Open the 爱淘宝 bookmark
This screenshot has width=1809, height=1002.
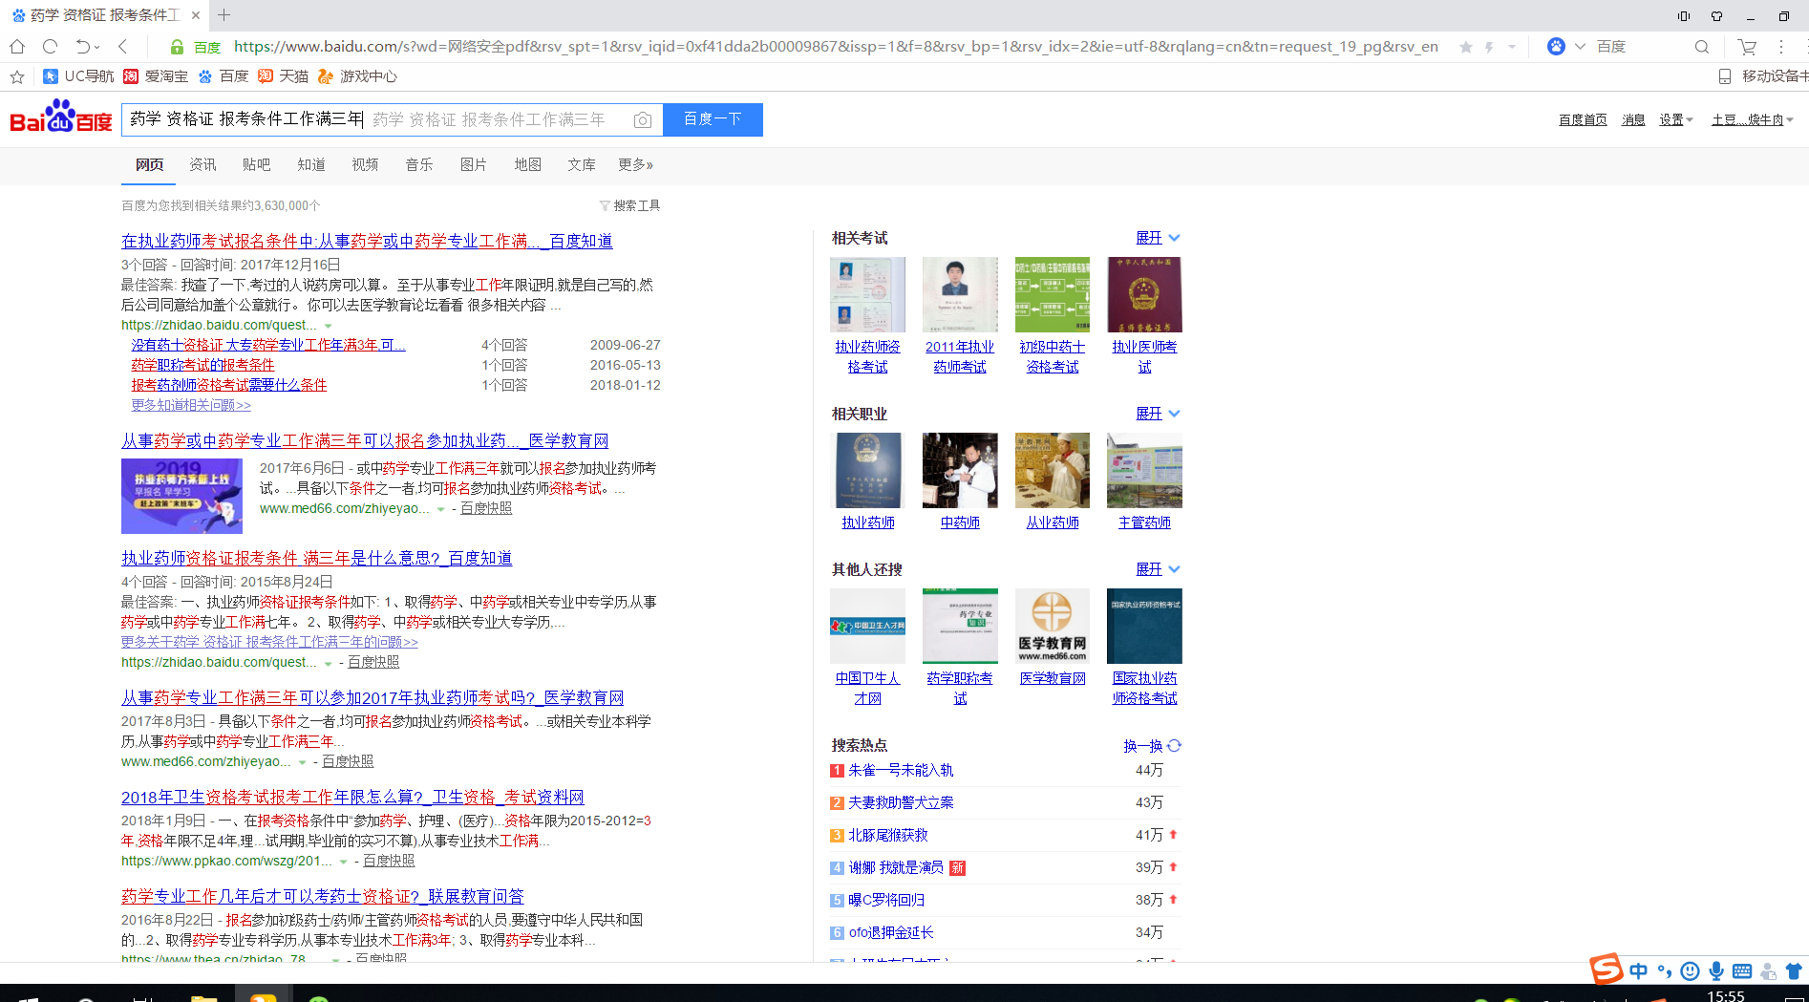point(156,76)
